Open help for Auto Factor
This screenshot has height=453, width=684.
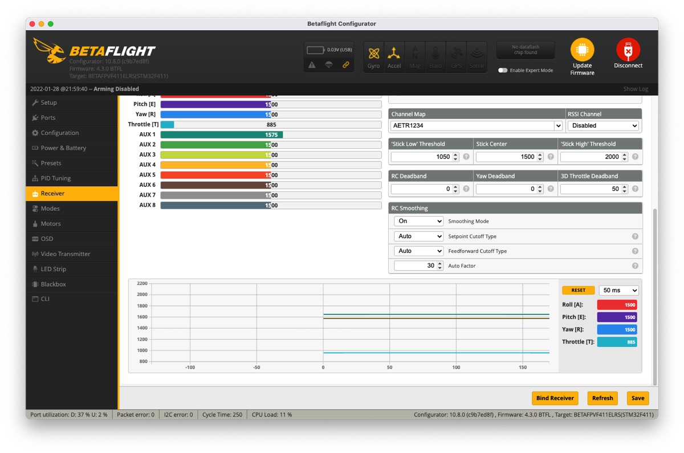point(635,266)
